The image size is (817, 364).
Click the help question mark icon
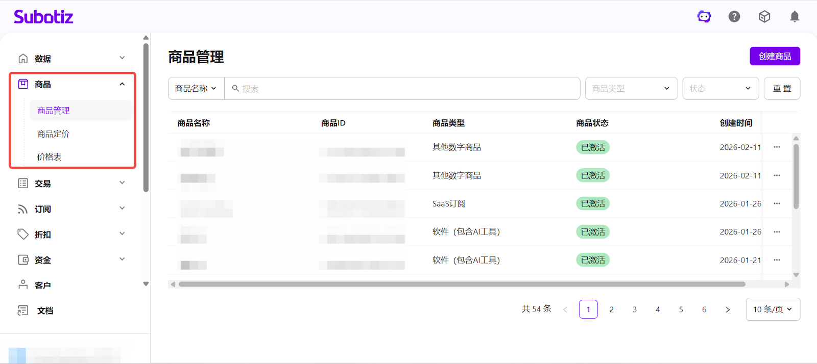[734, 17]
